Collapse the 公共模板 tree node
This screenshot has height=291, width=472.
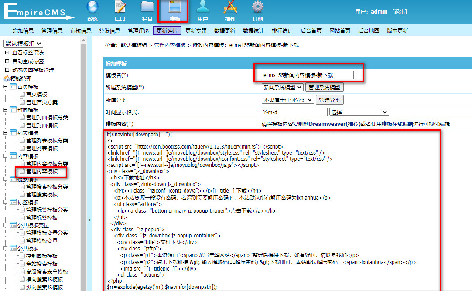(x=5, y=248)
